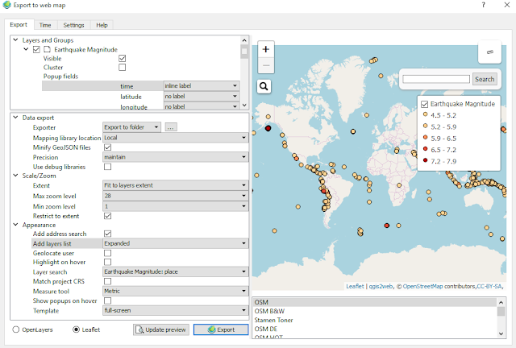
Task: Open the CC-BY-SA license link
Action: (489, 286)
